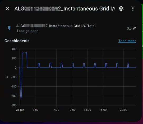Follow the Toon meer history link
The height and width of the screenshot is (124, 143).
[x=127, y=41]
